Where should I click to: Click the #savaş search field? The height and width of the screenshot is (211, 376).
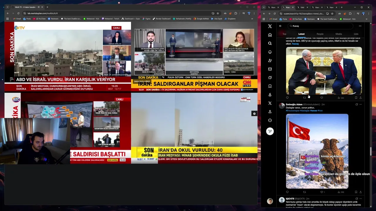(x=320, y=26)
